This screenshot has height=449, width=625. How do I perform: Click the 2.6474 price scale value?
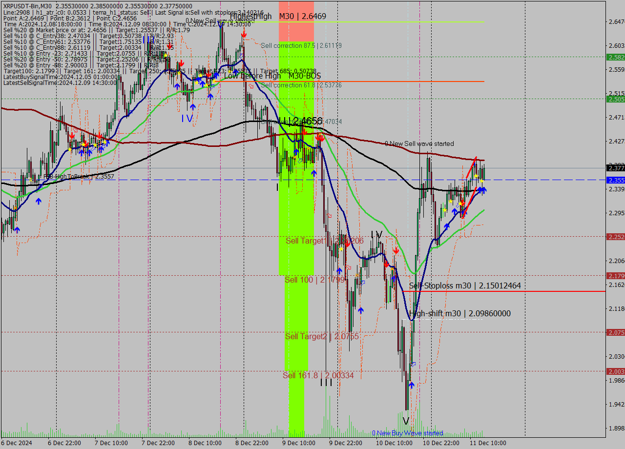point(617,22)
